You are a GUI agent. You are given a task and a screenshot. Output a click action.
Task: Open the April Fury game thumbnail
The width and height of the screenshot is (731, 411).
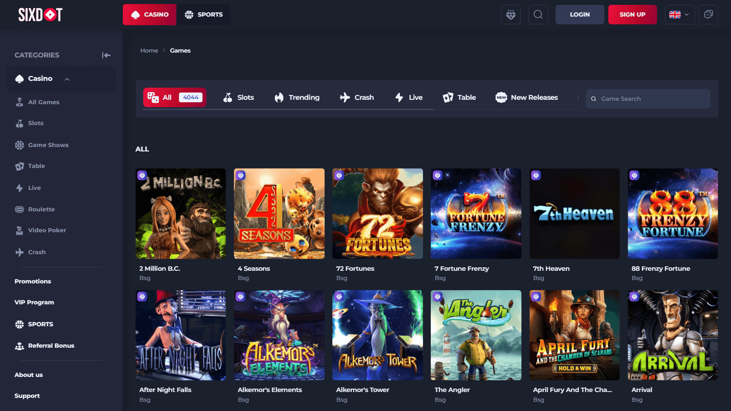[x=575, y=336]
